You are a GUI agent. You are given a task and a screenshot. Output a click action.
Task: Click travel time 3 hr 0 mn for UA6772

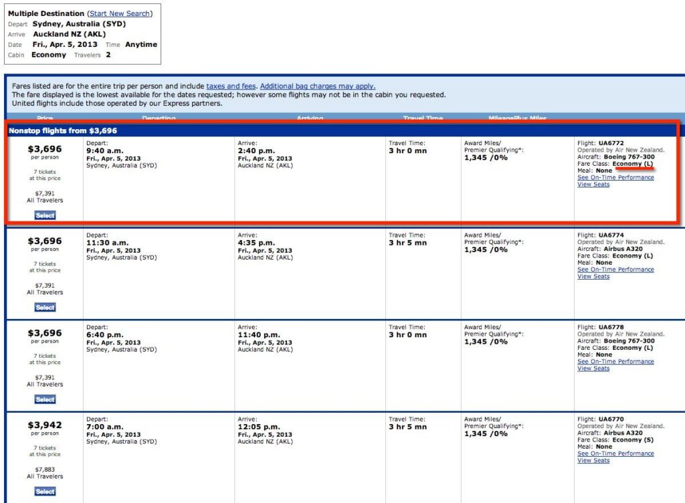408,150
